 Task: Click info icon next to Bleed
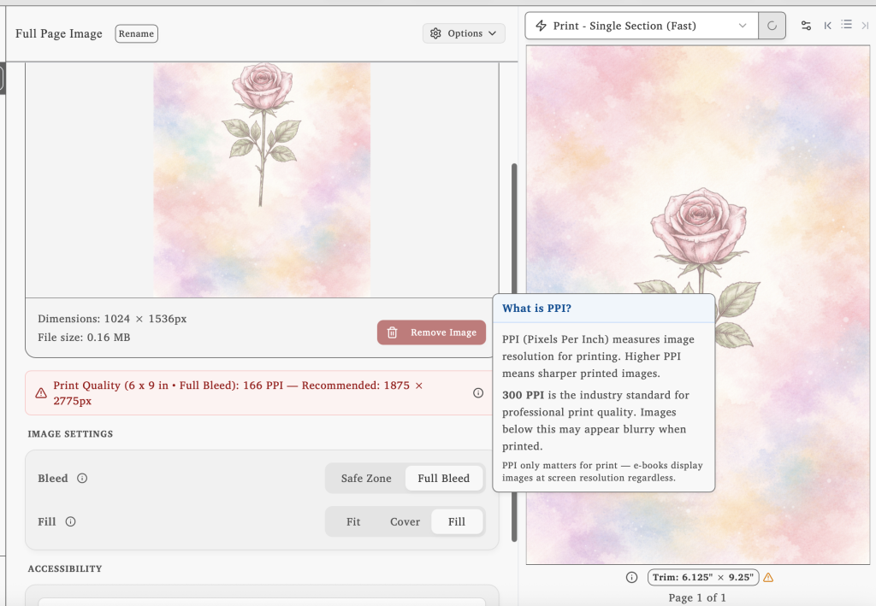click(x=82, y=479)
